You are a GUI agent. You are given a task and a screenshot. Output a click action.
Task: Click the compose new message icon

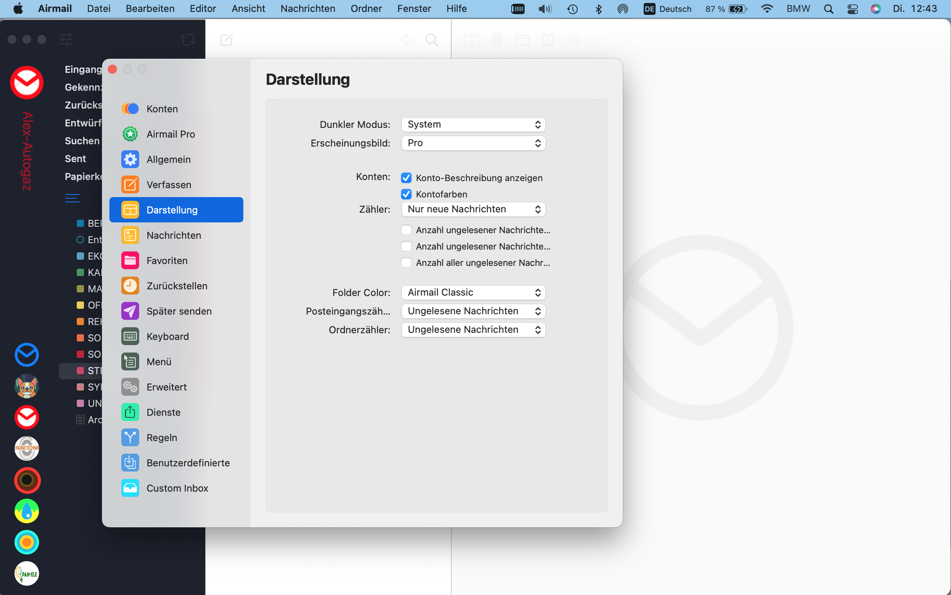tap(227, 40)
